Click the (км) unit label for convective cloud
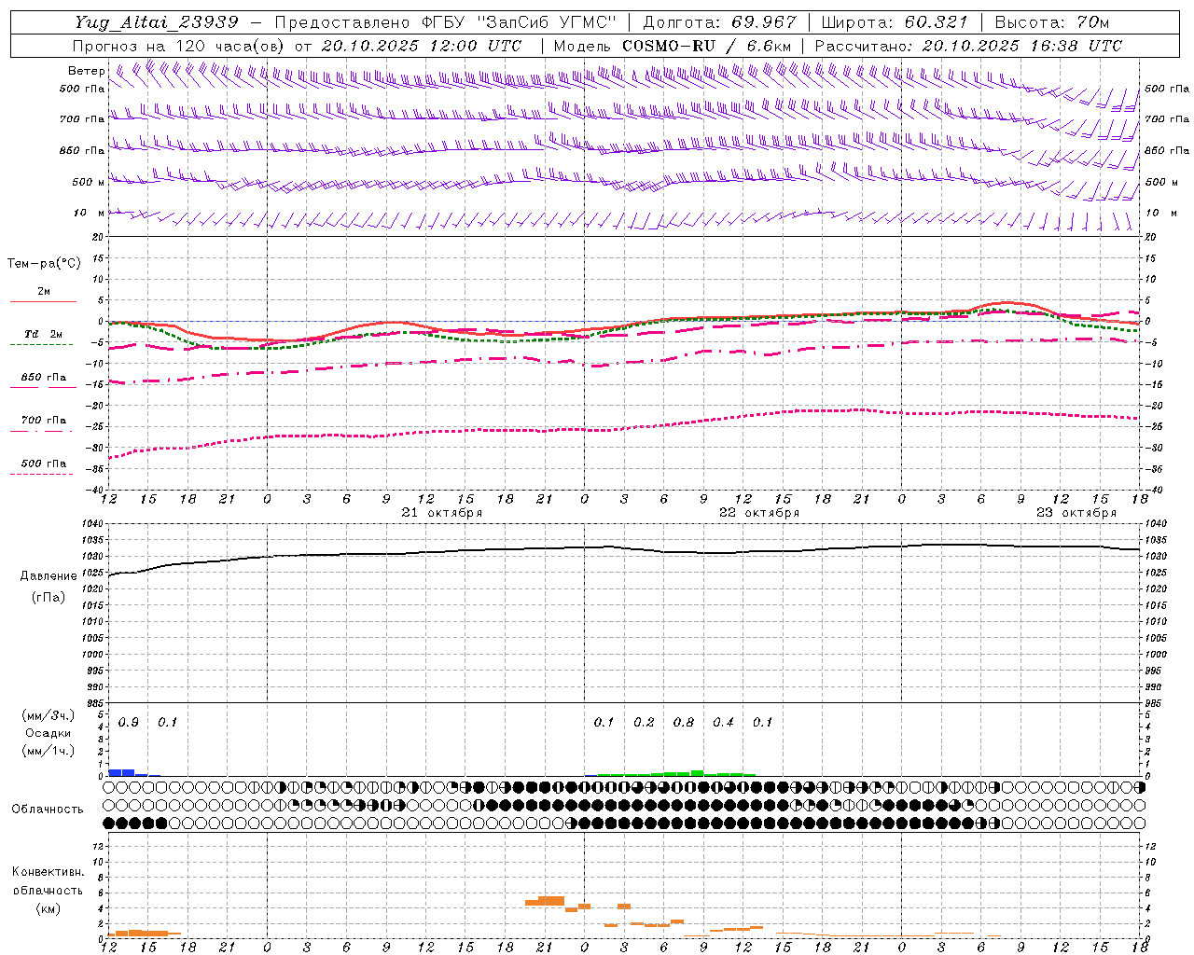The height and width of the screenshot is (955, 1194). click(48, 908)
